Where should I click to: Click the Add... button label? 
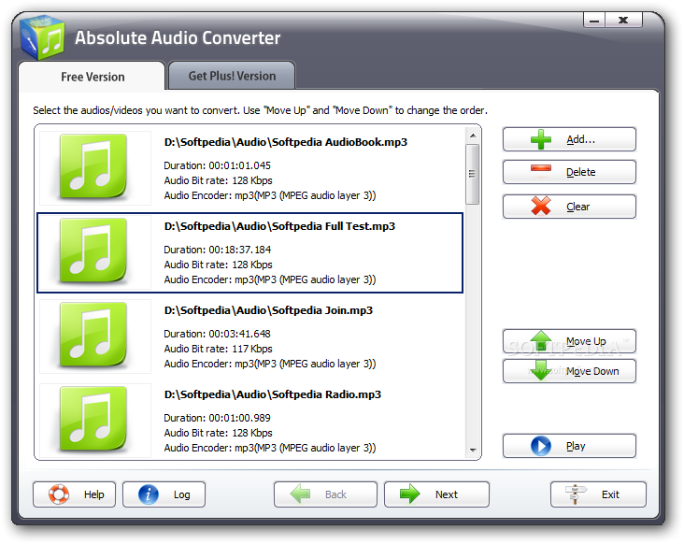click(580, 139)
